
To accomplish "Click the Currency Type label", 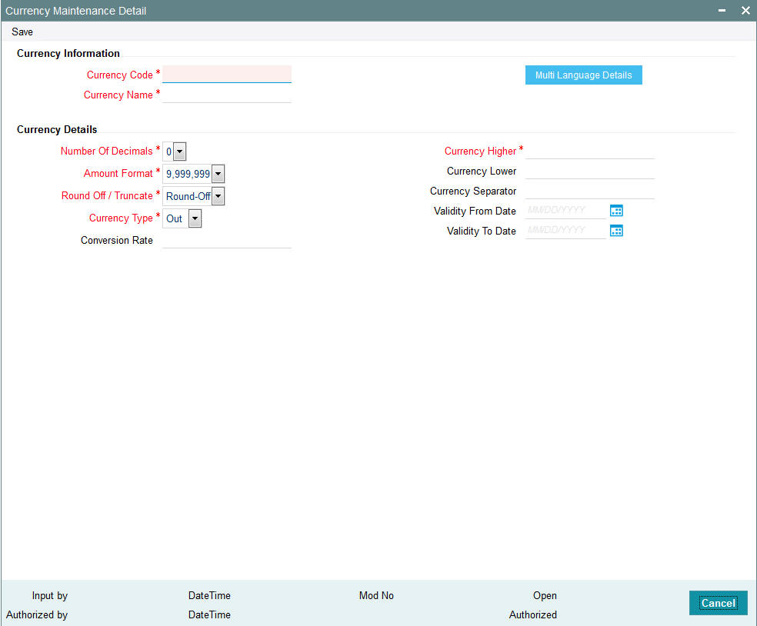I will coord(122,218).
